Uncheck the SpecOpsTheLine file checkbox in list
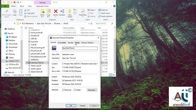Image resolution: width=196 pixels, height=110 pixels. coord(27,63)
